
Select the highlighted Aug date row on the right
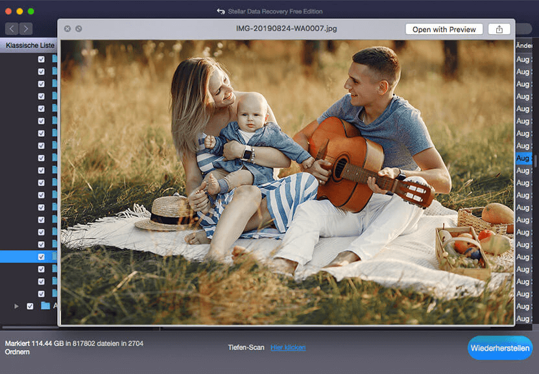tap(523, 158)
